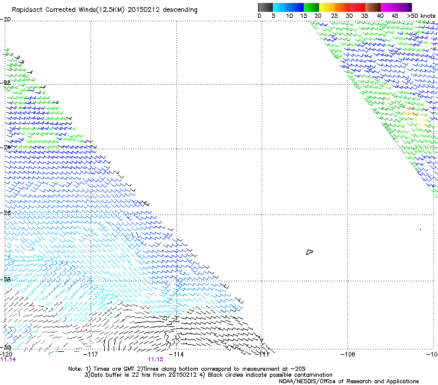This screenshot has height=385, width=438.
Task: Click the 'Data buffer is 22 hrs' note line
Action: [208, 375]
